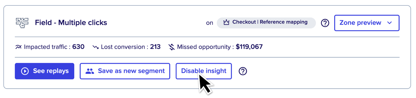Expand the Zone preview dropdown
The height and width of the screenshot is (98, 416).
click(367, 23)
